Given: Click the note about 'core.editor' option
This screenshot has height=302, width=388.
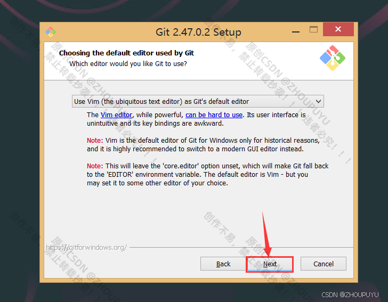Looking at the screenshot, I should coord(208,174).
